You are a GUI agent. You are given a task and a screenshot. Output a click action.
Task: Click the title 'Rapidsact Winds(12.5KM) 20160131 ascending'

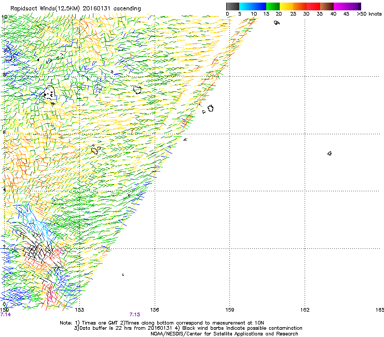coord(76,9)
